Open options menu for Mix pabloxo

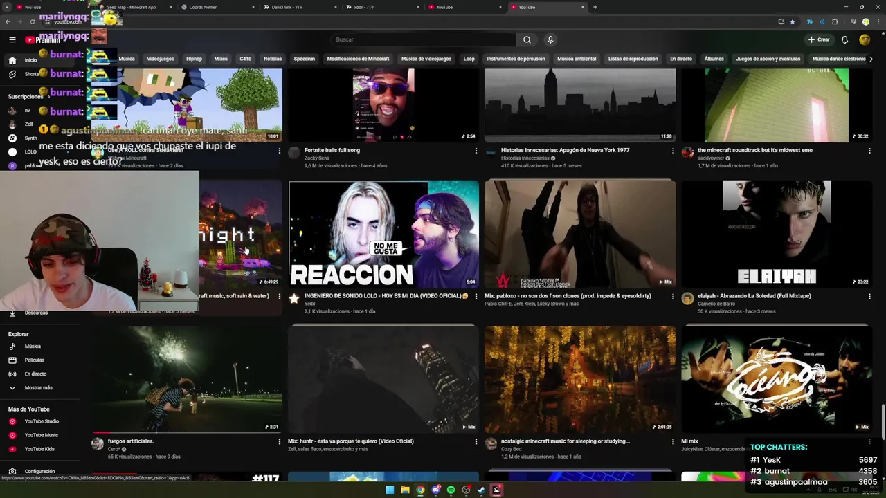[x=672, y=296]
